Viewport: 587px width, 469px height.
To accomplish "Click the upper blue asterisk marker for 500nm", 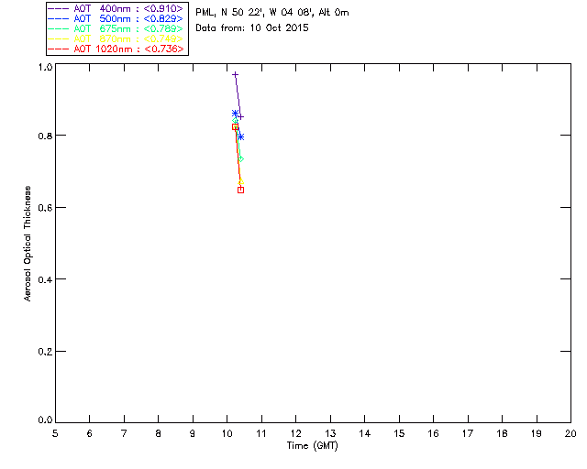I will point(235,114).
